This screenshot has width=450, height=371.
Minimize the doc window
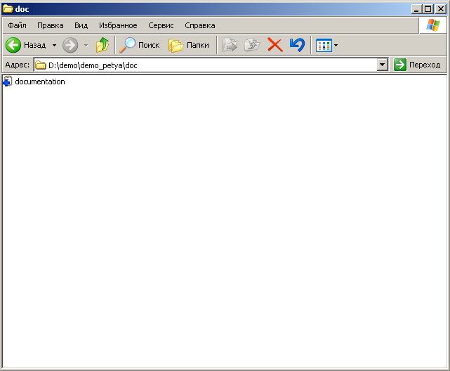(416, 9)
